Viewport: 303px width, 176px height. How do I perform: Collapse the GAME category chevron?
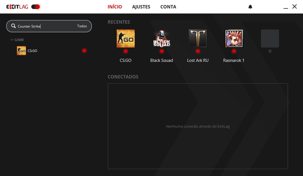(12, 40)
